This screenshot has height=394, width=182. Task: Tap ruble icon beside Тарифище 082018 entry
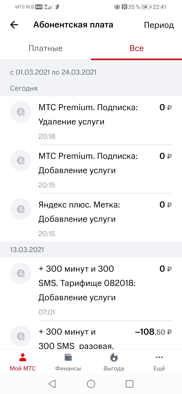(21, 273)
